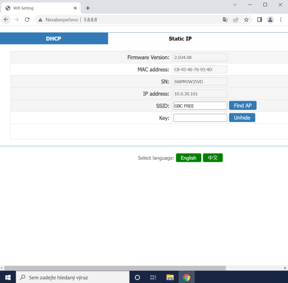Toggle the browser side panel icon

click(x=259, y=20)
